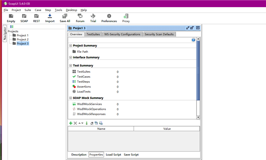Screen dimensions: 266x160
Task: Open the Step menu
Action: (x=48, y=10)
